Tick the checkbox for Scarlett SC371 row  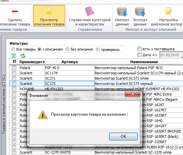(14, 78)
